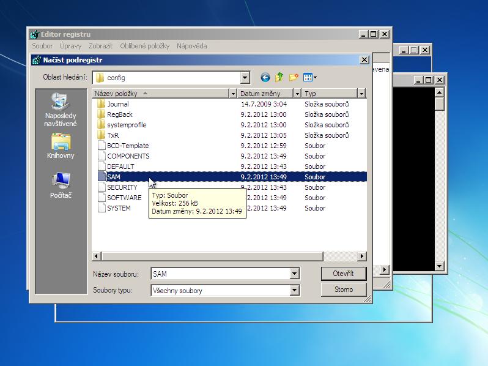Viewport: 488px width, 366px height.
Task: Go up one folder level icon
Action: point(279,78)
